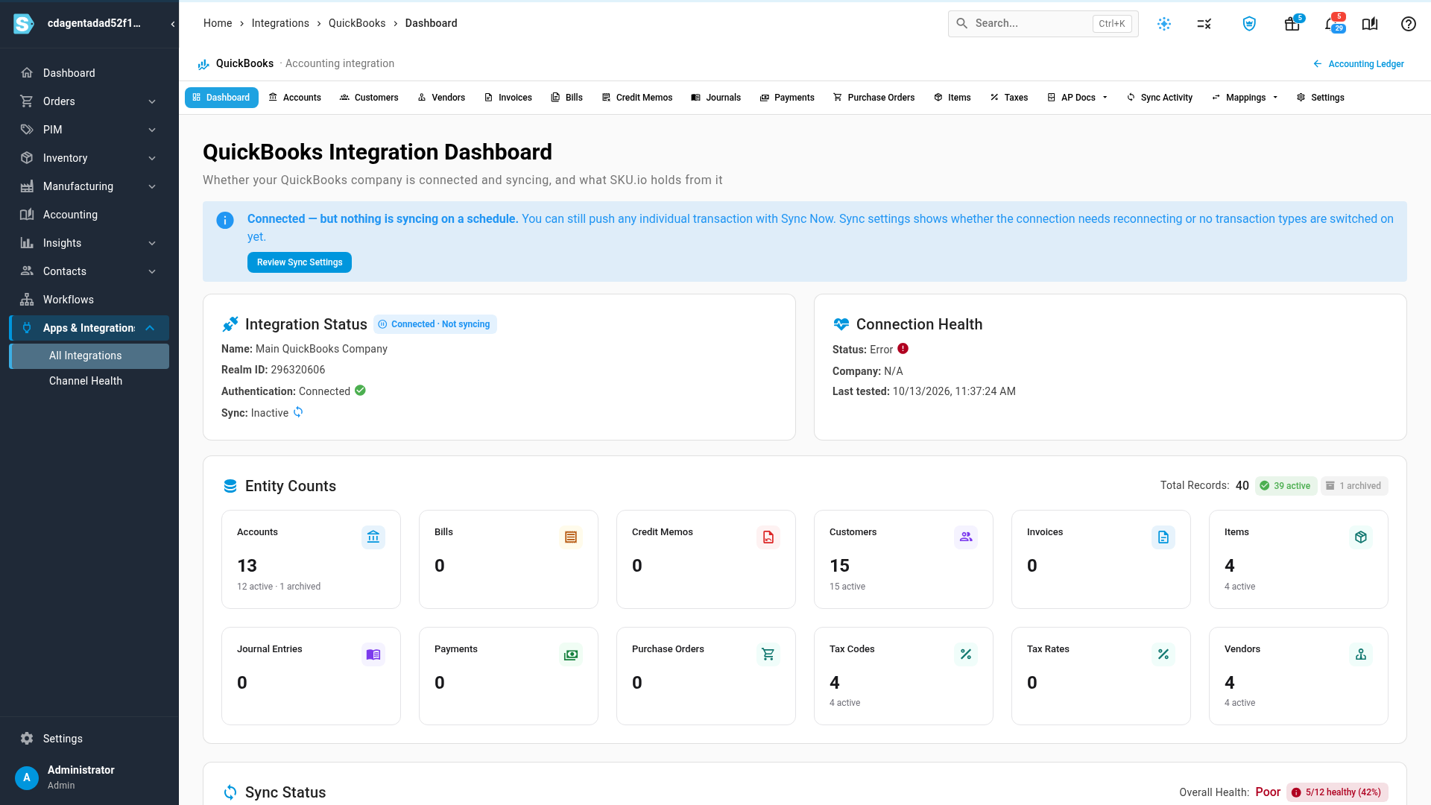Click the Payments cash icon card
This screenshot has height=805, width=1431.
click(571, 654)
